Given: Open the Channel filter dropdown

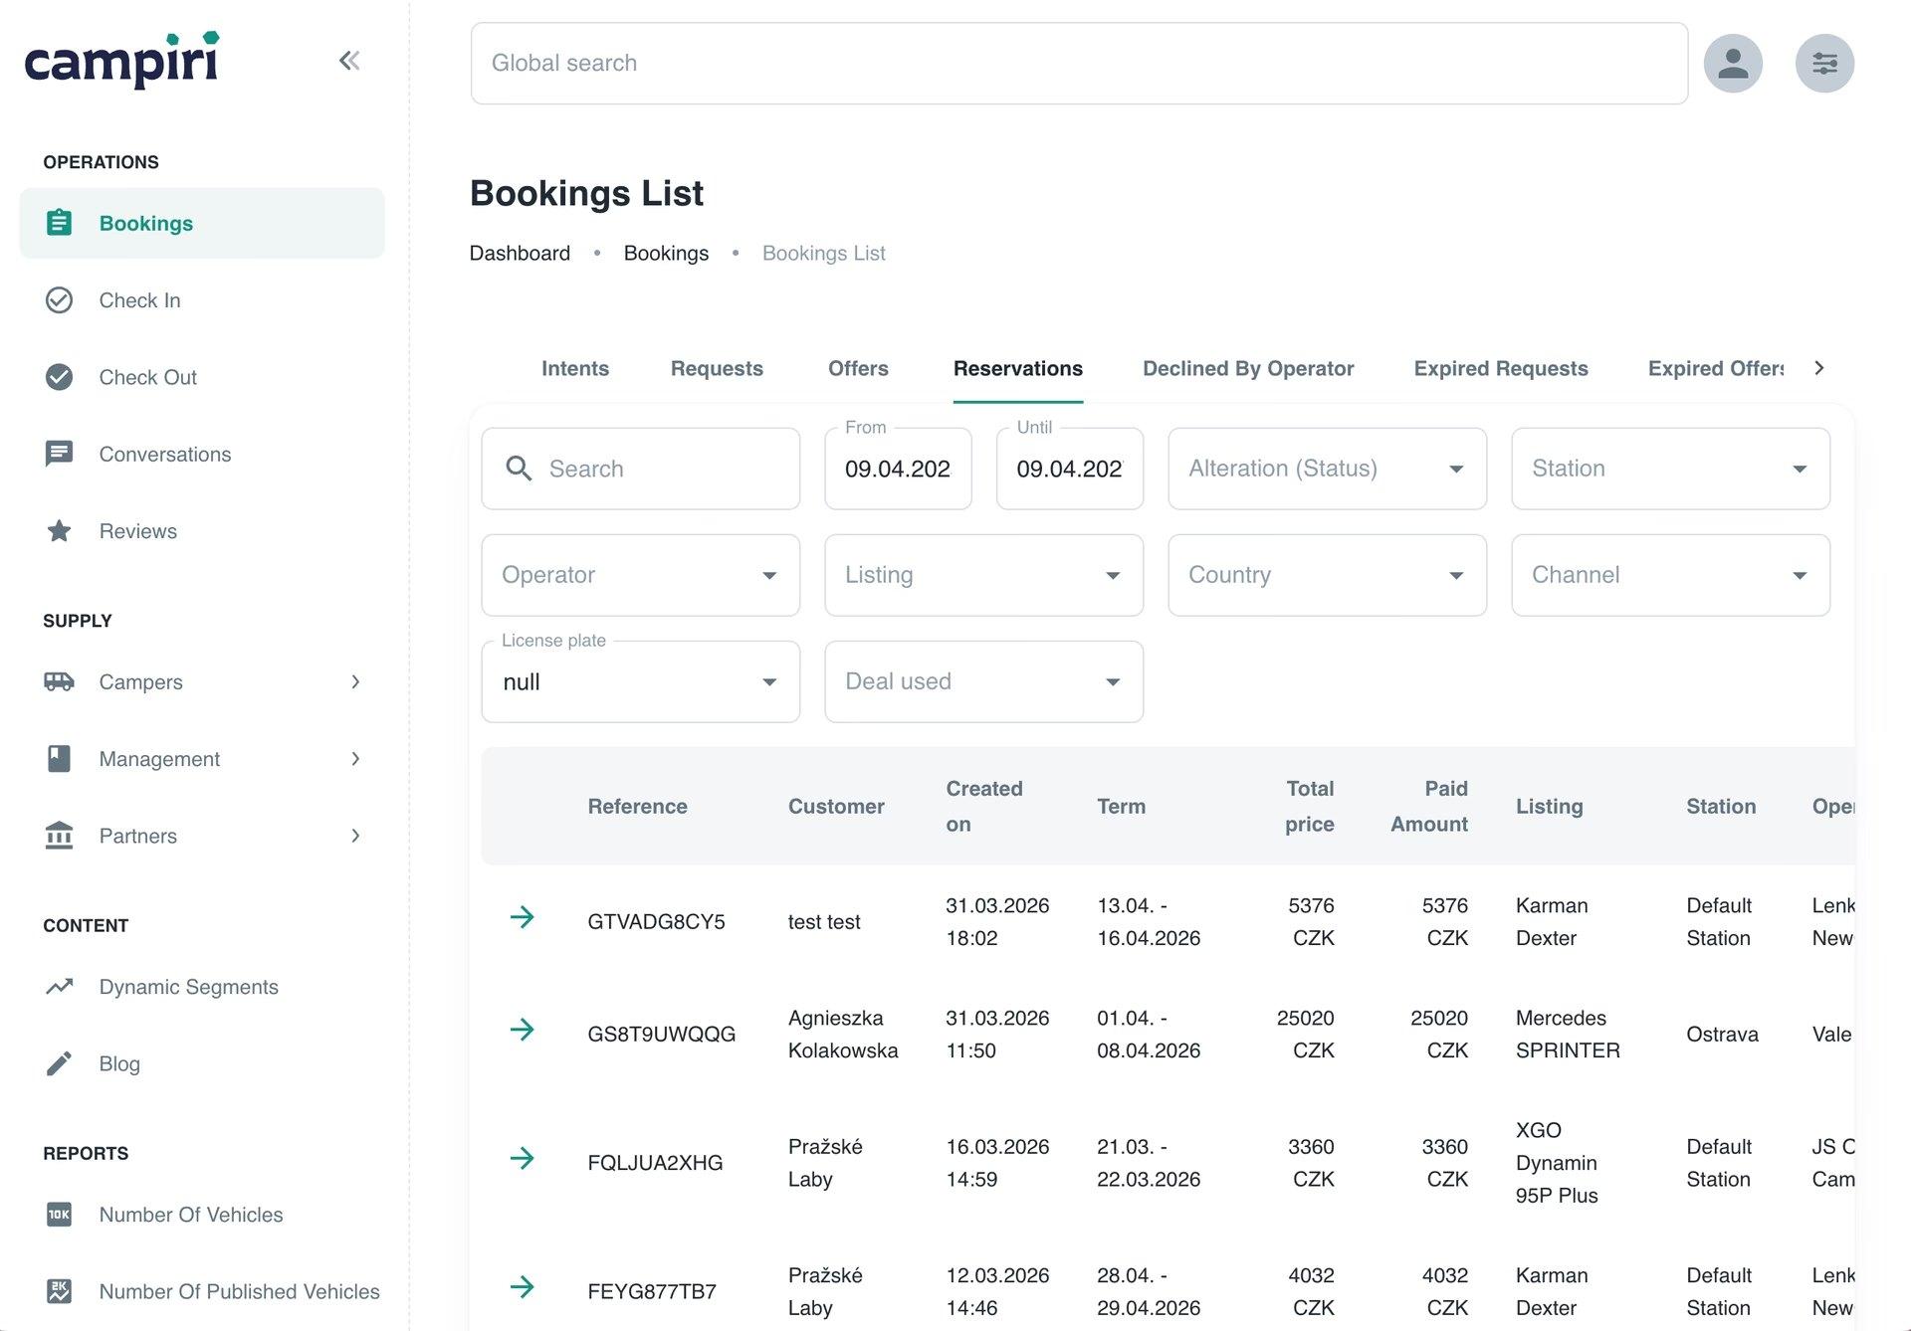Looking at the screenshot, I should click(1670, 575).
